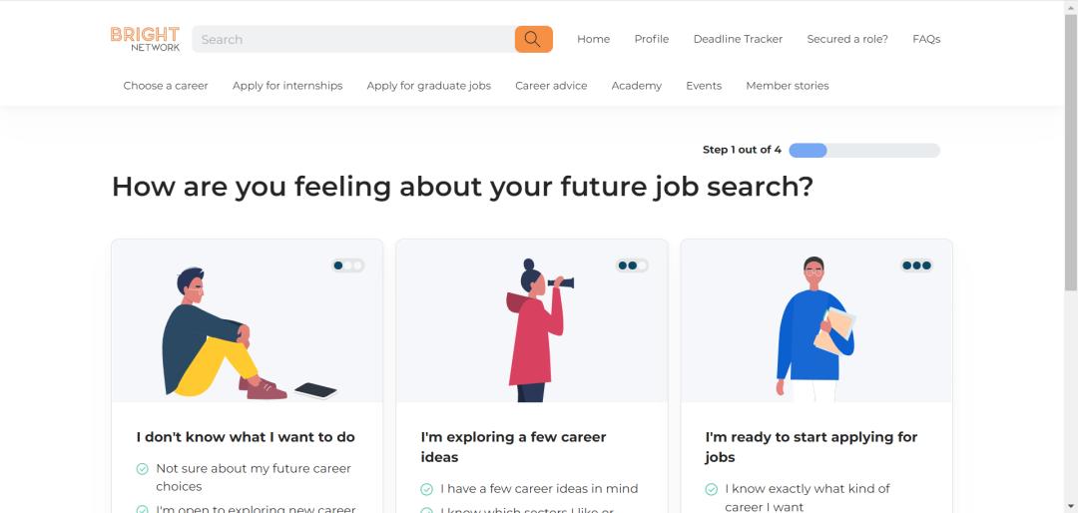This screenshot has height=513, width=1078.
Task: Click green check beside 'Not sure about my future'
Action: tap(143, 469)
